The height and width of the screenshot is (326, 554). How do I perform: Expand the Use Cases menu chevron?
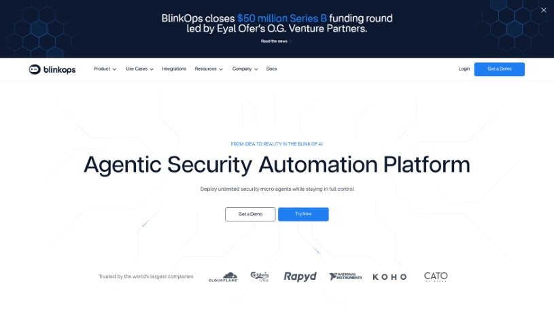152,69
